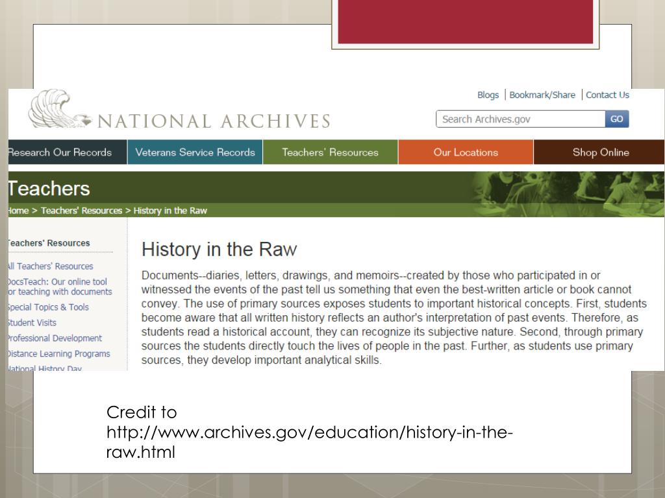Click the NATIONAL ARCHIVES title text

pos(214,121)
